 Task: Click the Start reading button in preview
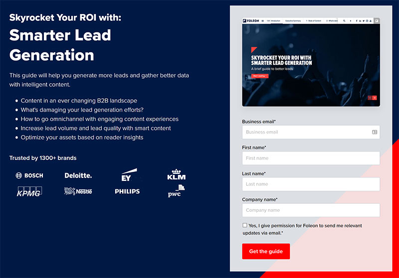click(x=260, y=76)
